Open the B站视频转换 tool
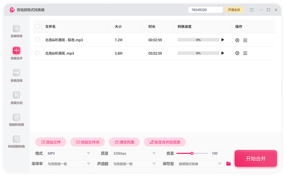 click(16, 139)
